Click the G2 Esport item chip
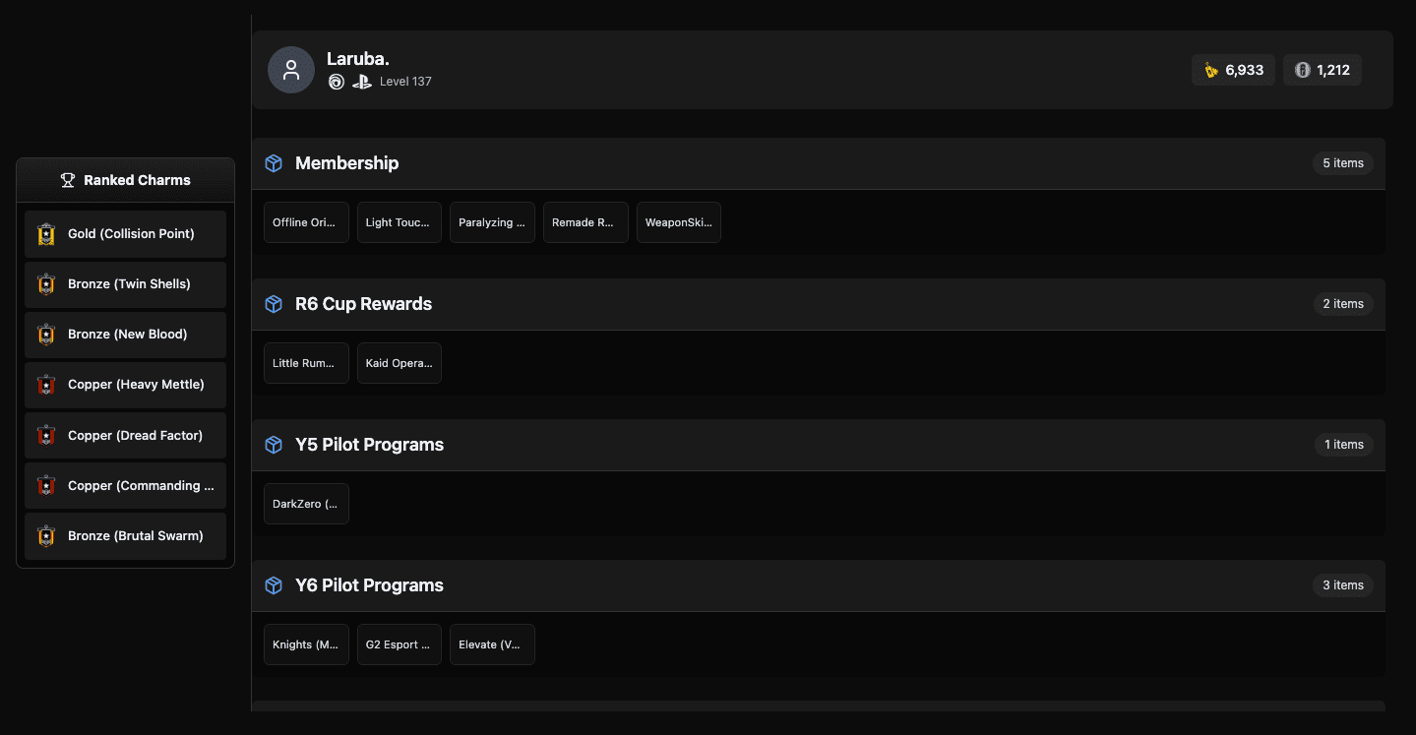The height and width of the screenshot is (735, 1416). (x=399, y=644)
